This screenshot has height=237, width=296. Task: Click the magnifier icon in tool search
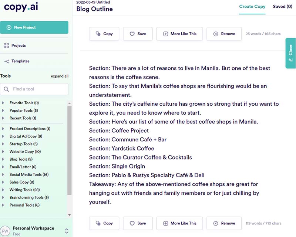point(6,89)
